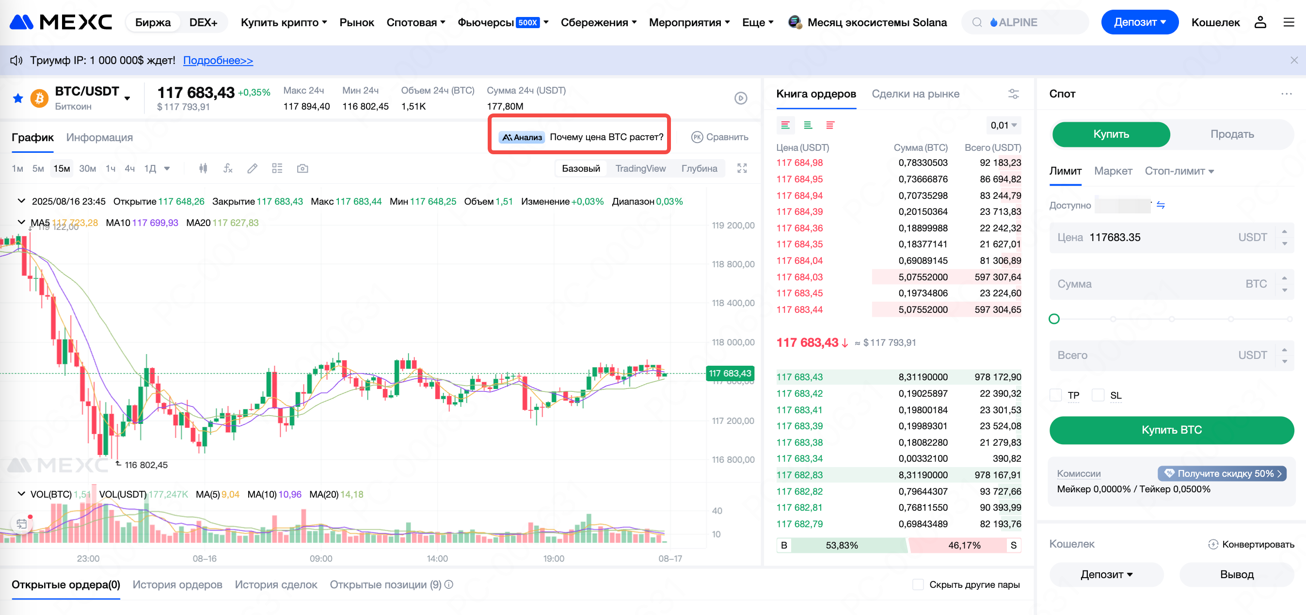Click search magnifier icon

[x=976, y=22]
